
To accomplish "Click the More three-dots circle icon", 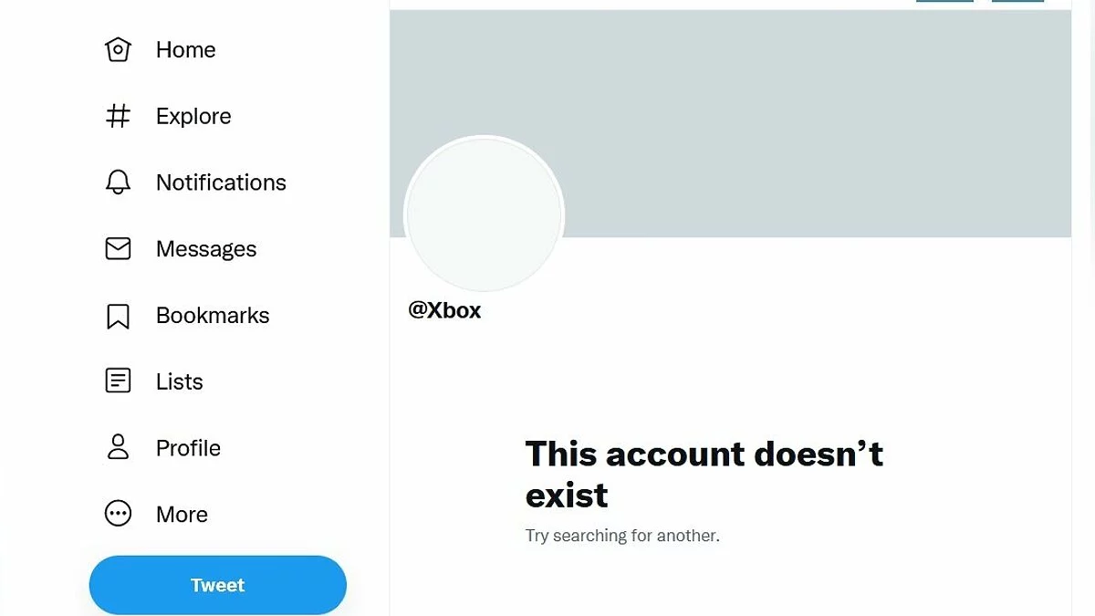I will point(118,514).
